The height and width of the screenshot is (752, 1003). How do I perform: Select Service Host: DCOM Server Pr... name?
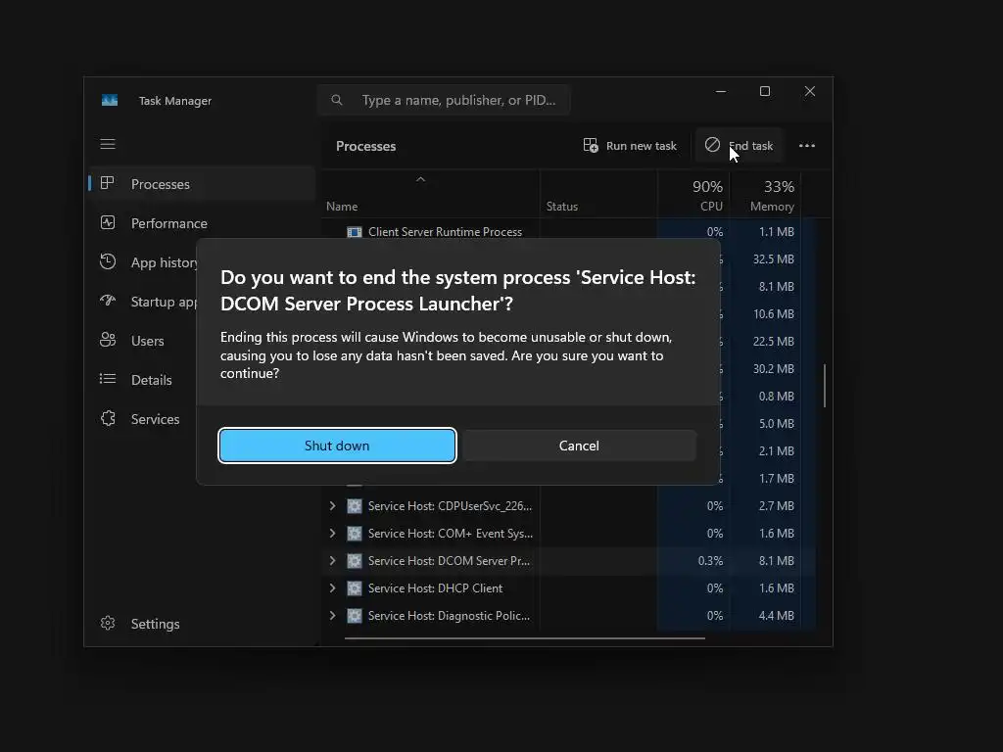[x=449, y=561]
